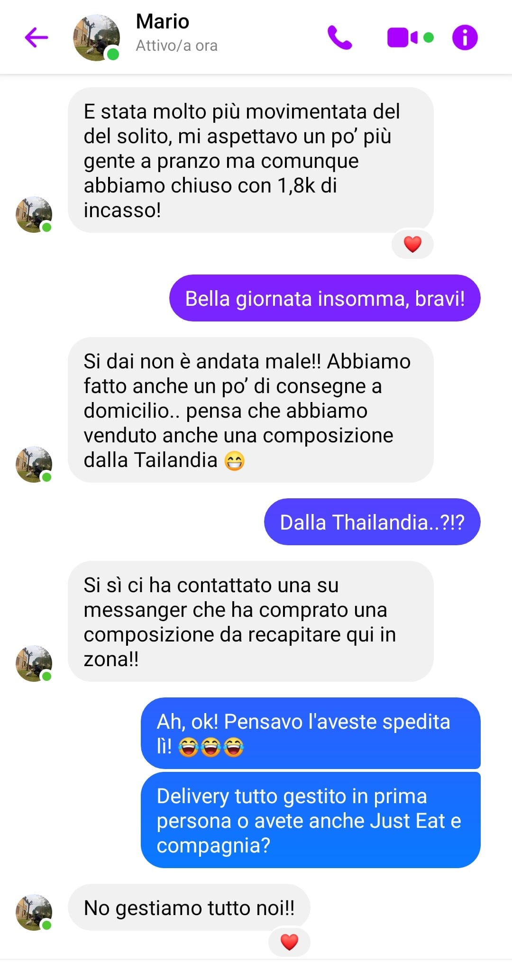Select the 'Si dai non è andata male' message
This screenshot has height=962, width=512.
(251, 410)
